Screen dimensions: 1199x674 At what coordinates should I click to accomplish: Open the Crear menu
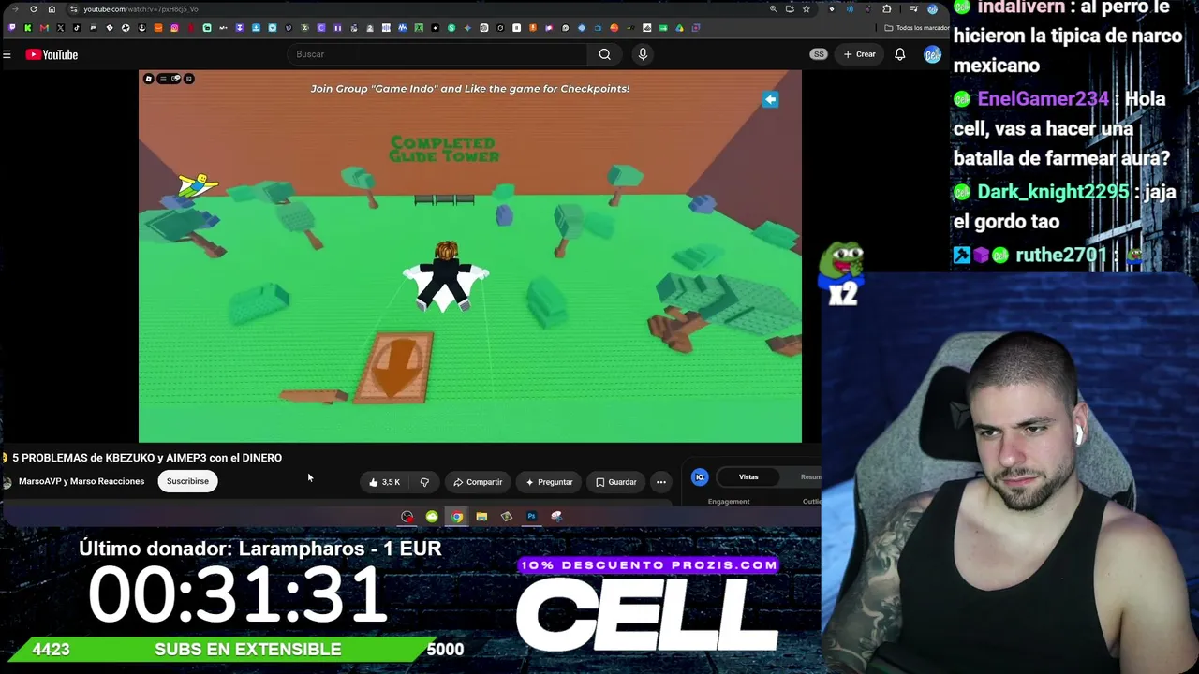point(859,54)
